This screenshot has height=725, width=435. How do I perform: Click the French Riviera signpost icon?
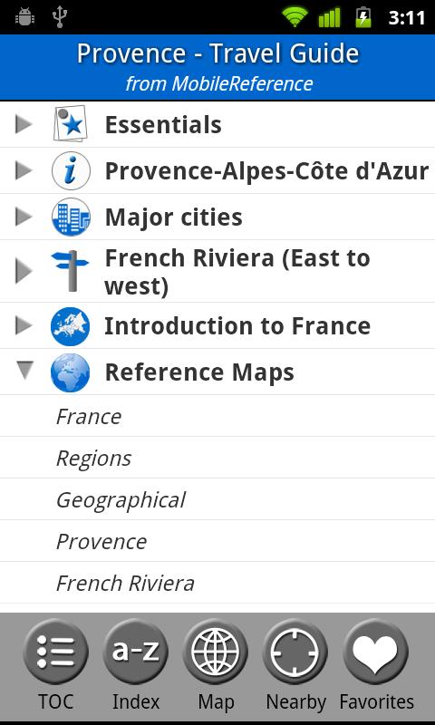70,270
